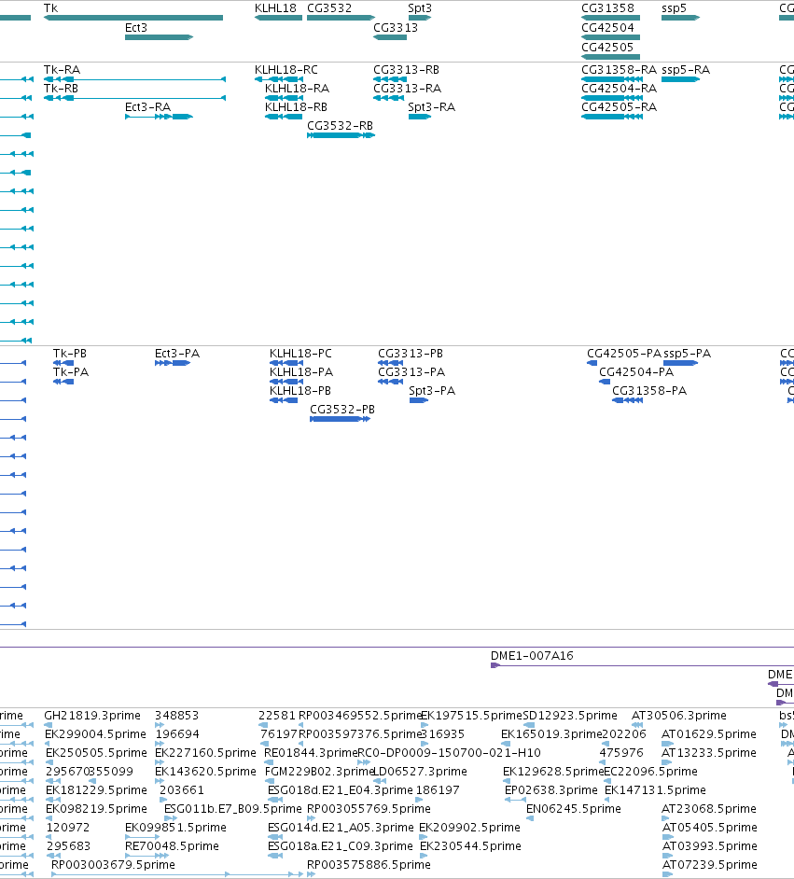The height and width of the screenshot is (879, 794).
Task: Click the Spt3 gene label
Action: pos(420,8)
